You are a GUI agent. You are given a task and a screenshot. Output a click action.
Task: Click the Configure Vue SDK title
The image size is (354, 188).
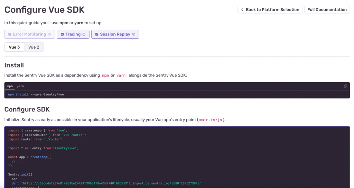pos(44,10)
